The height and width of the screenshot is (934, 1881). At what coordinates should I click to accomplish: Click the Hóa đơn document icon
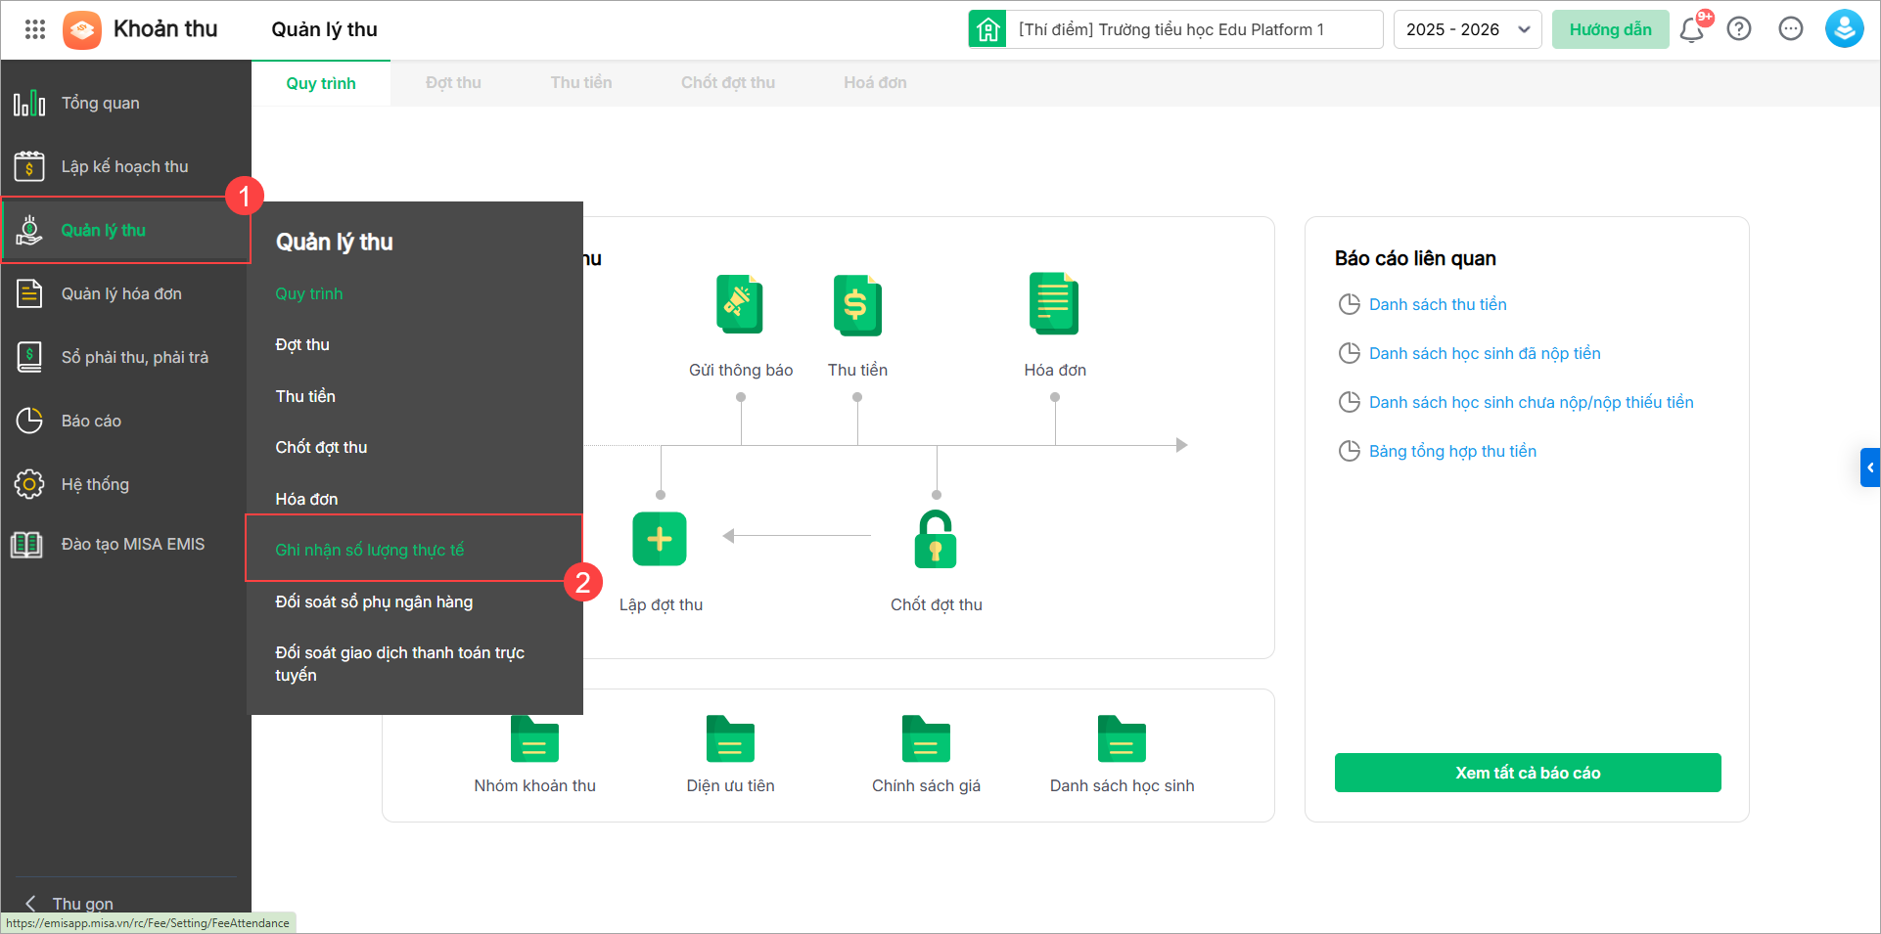(x=1054, y=304)
